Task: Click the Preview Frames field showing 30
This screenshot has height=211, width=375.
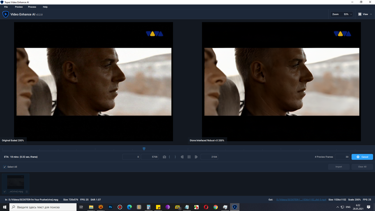Action: pos(342,157)
